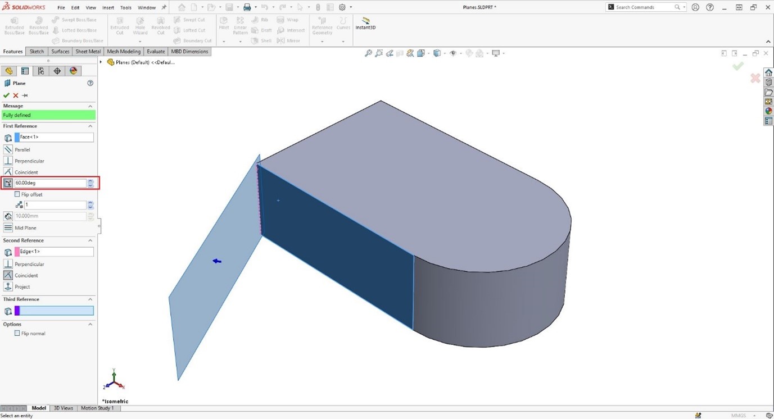
Task: Enable the Flip offset checkbox
Action: [x=17, y=194]
